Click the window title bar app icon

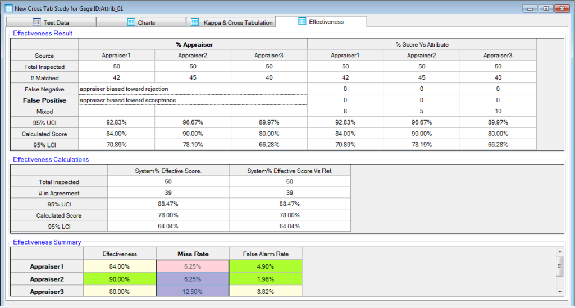(9, 8)
